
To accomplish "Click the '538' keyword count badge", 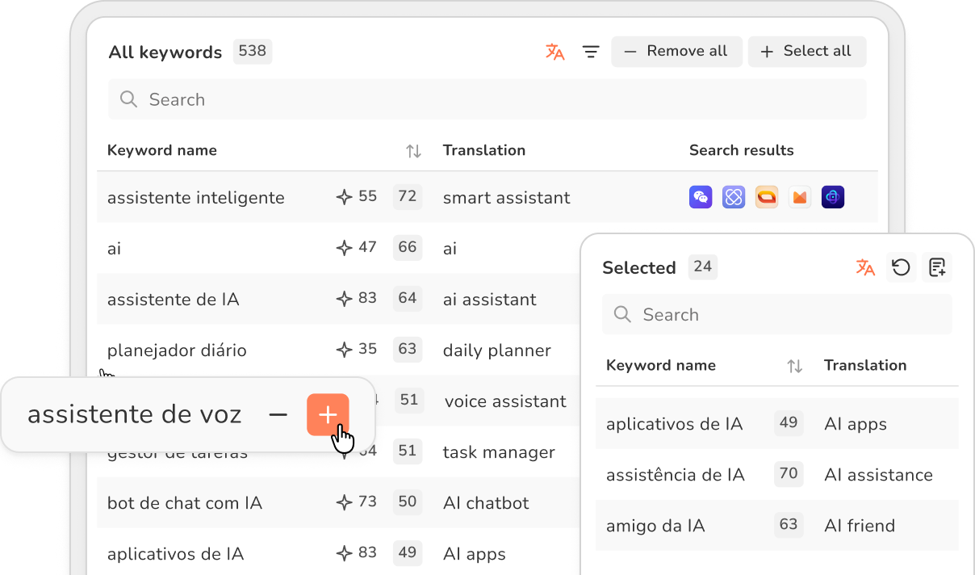I will 252,51.
